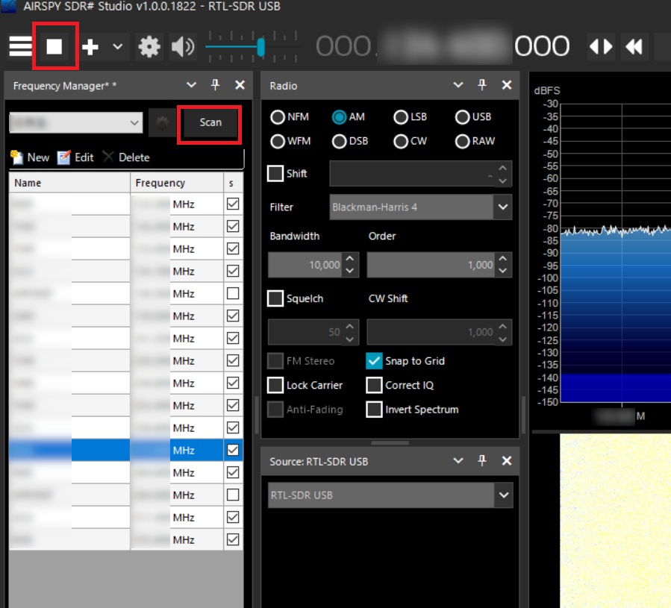
Task: Click the plus icon to add a new slice
Action: tap(90, 47)
